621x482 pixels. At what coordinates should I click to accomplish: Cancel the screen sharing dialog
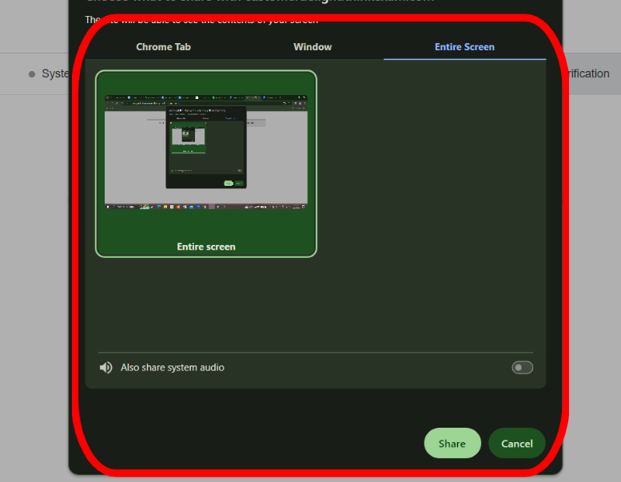(x=516, y=444)
